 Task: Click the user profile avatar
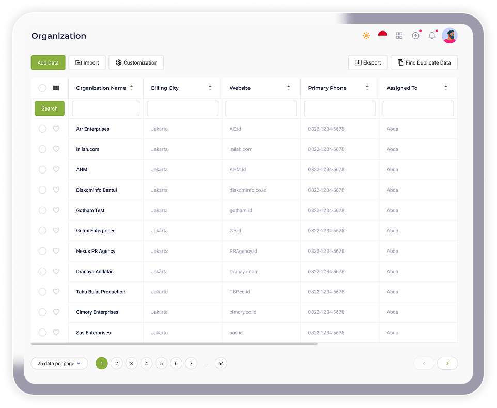449,36
